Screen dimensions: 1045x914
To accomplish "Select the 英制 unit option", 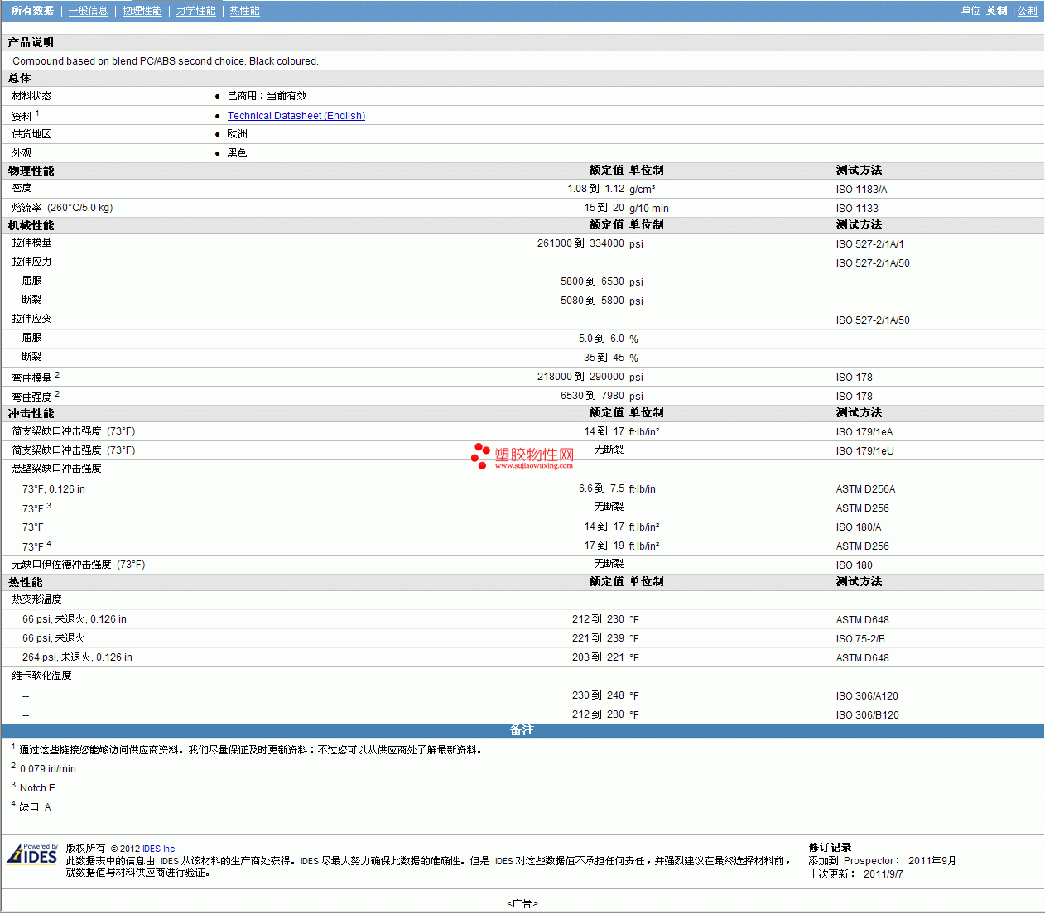I will 996,11.
